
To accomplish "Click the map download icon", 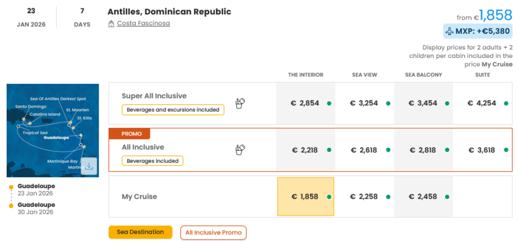I will pos(89,166).
